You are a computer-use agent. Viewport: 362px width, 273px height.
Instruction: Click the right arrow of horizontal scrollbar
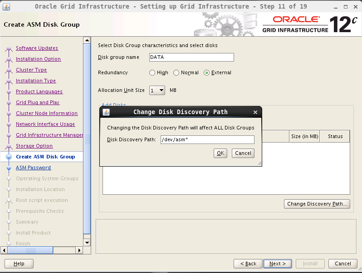[x=79, y=250]
